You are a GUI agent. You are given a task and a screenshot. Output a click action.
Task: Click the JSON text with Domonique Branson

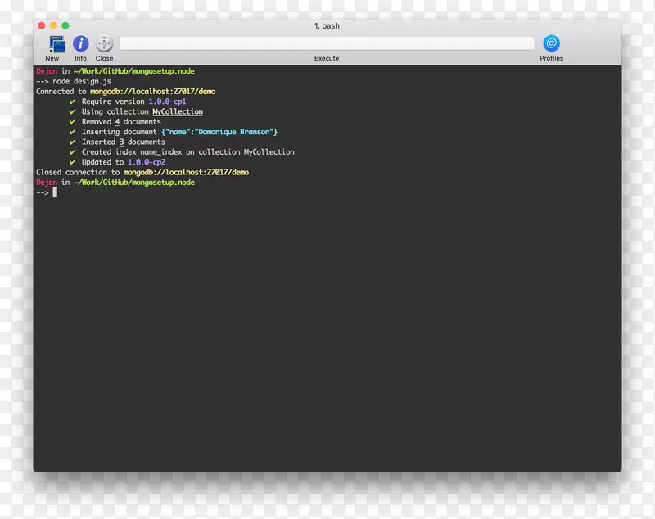pos(219,132)
